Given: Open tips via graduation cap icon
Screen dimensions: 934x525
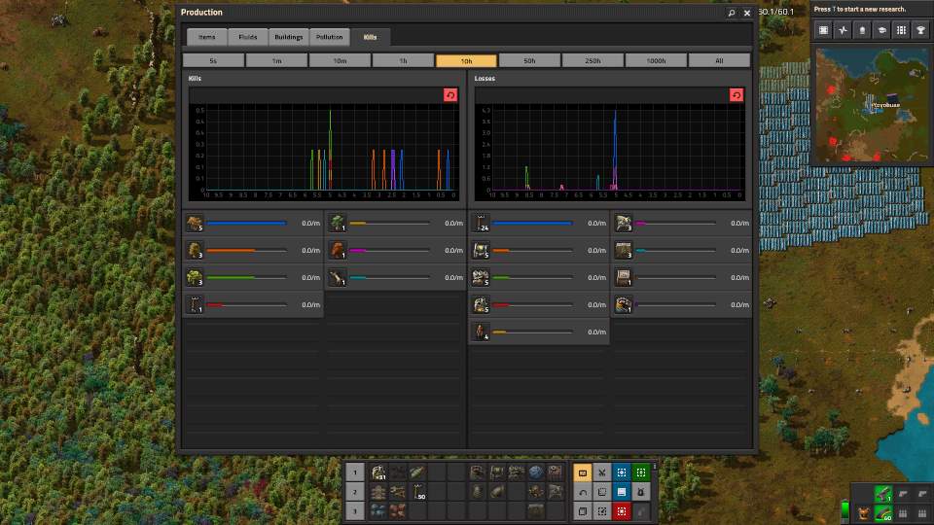Looking at the screenshot, I should coord(881,30).
